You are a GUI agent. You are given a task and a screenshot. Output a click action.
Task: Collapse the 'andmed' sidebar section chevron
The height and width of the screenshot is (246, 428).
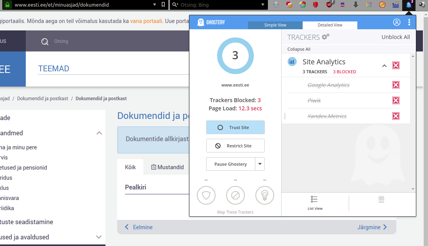pos(99,133)
